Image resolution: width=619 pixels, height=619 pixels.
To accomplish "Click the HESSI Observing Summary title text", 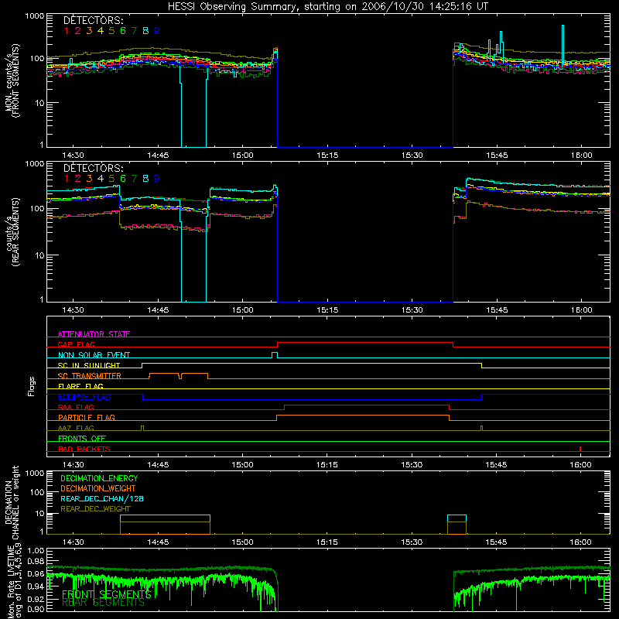I will [328, 7].
